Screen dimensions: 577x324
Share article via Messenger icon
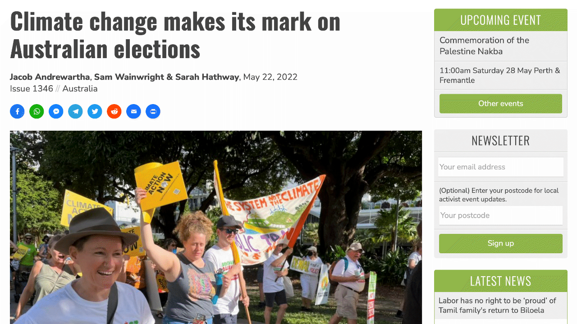pos(56,111)
